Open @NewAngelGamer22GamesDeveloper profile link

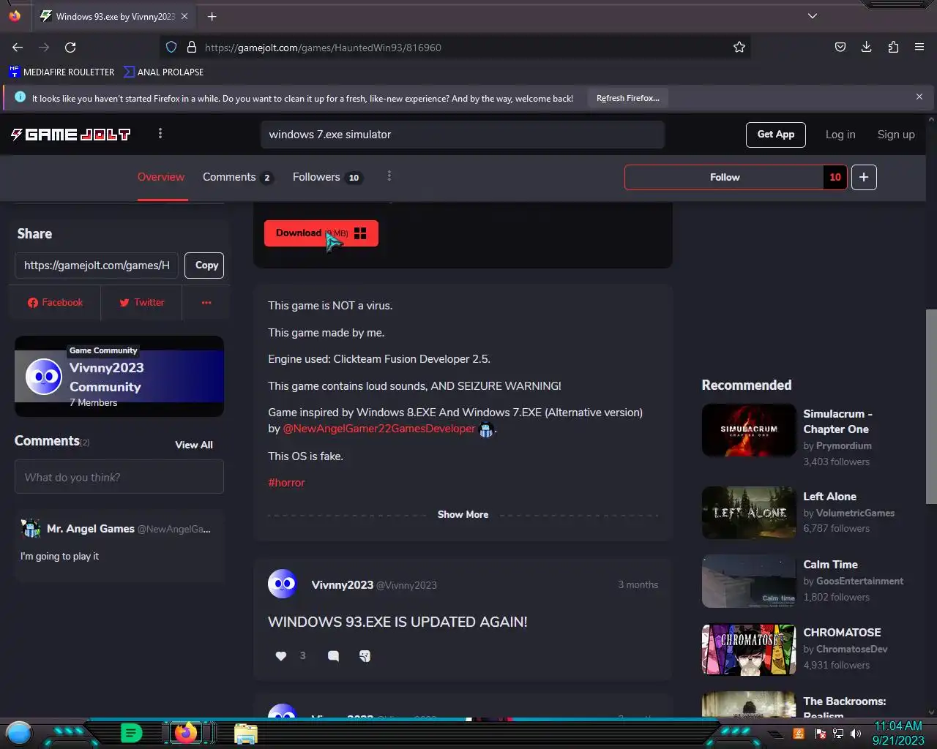[x=379, y=429]
